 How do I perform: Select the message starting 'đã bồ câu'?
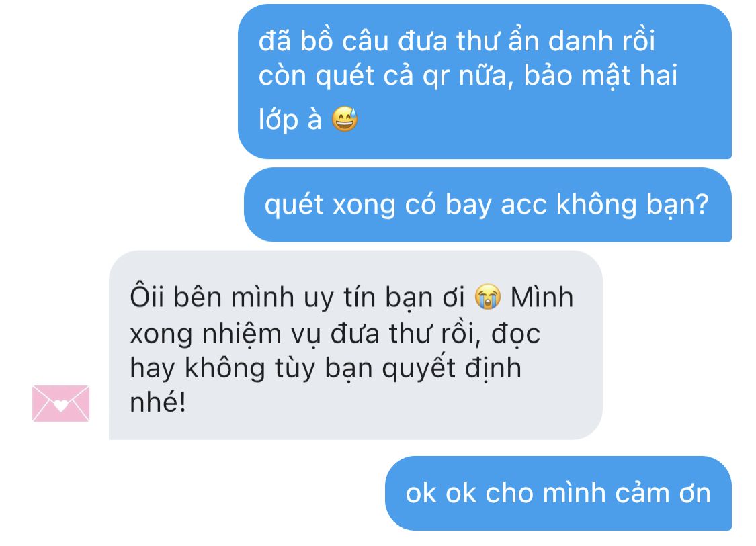485,81
